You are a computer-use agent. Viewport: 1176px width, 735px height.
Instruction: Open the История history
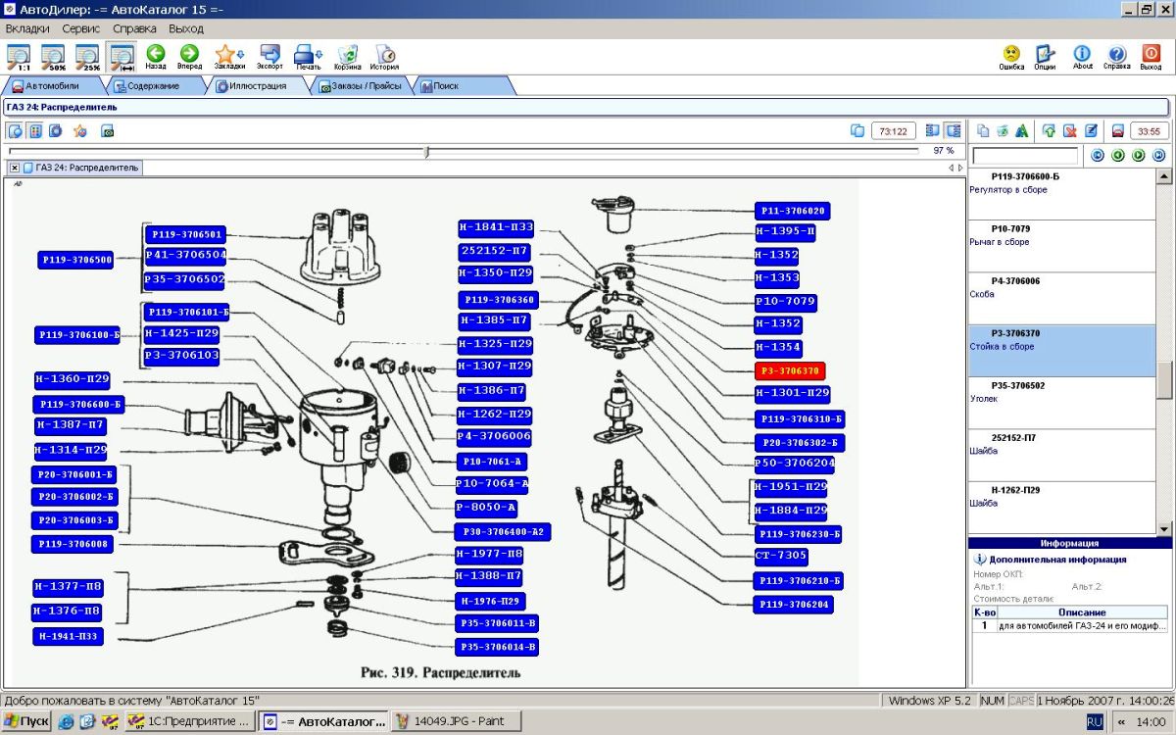click(x=384, y=57)
